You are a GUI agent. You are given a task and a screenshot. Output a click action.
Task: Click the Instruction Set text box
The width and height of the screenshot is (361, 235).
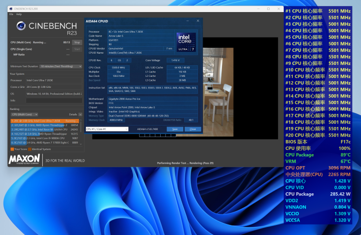coord(153,89)
